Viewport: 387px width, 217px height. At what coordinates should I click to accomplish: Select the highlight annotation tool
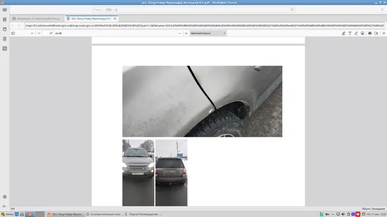tap(343, 33)
